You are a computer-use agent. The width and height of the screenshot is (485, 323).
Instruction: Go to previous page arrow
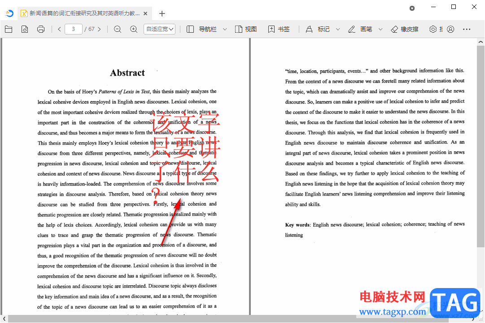point(59,29)
